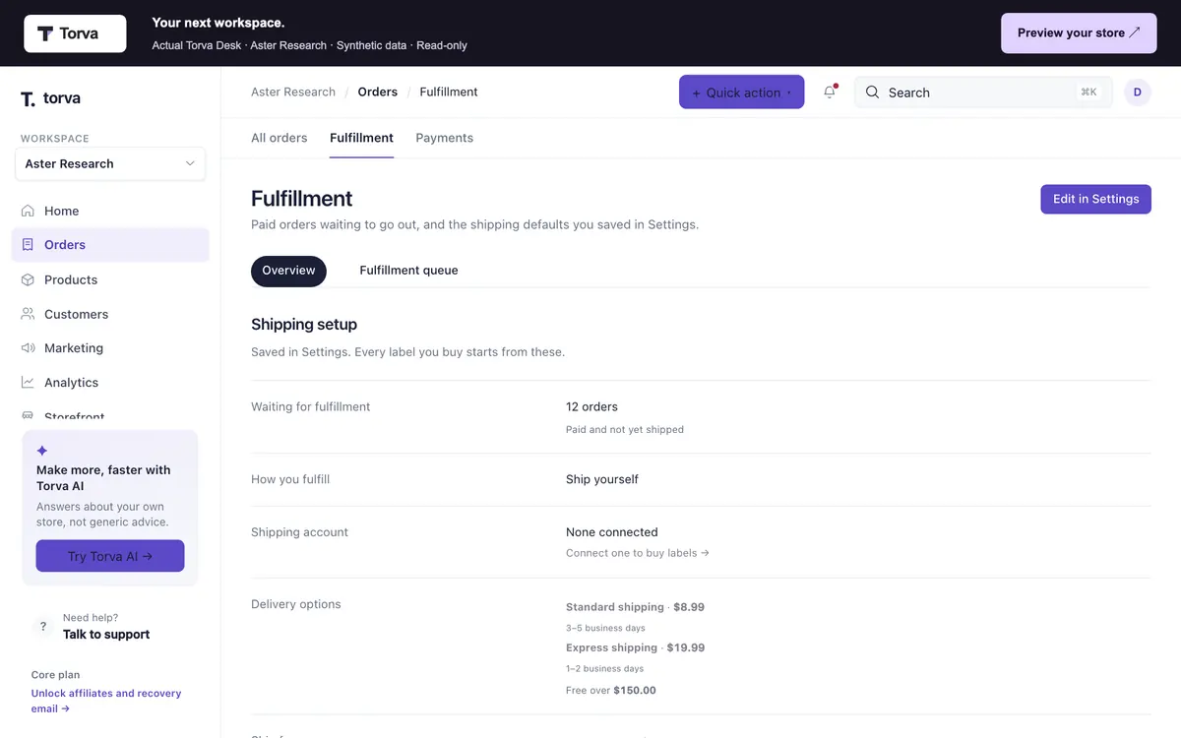Click the "Standard shipping · $8.99" line
The height and width of the screenshot is (738, 1181).
point(635,607)
